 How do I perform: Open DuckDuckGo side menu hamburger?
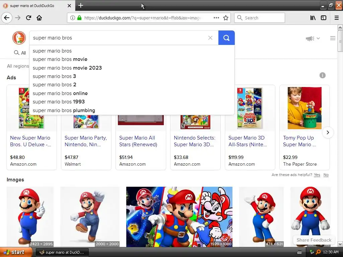[x=333, y=38]
